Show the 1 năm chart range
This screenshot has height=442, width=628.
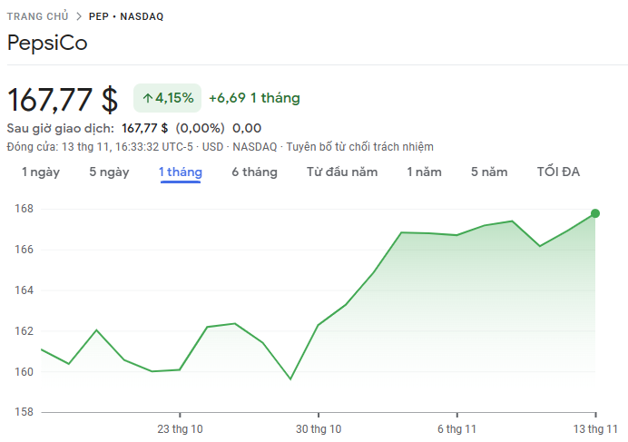pos(424,172)
